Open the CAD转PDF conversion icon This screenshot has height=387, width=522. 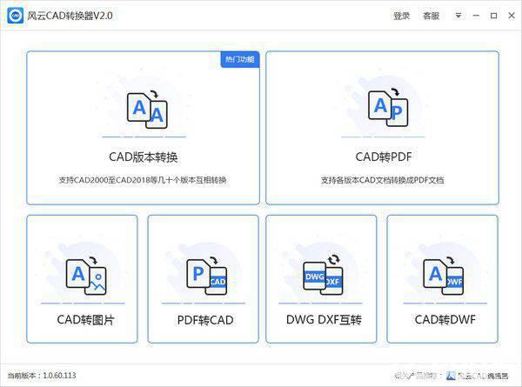pyautogui.click(x=388, y=107)
